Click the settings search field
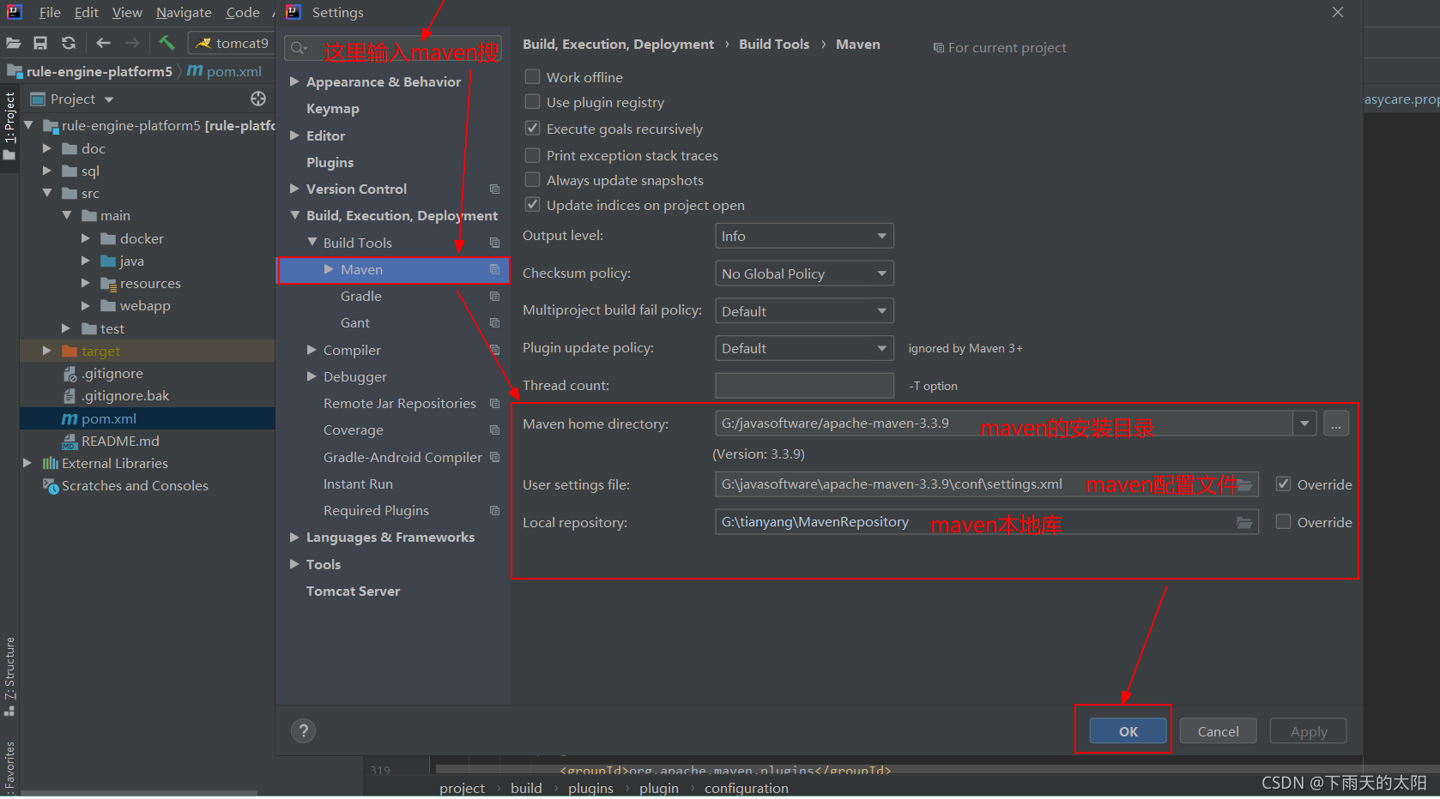This screenshot has width=1440, height=799. coord(393,48)
